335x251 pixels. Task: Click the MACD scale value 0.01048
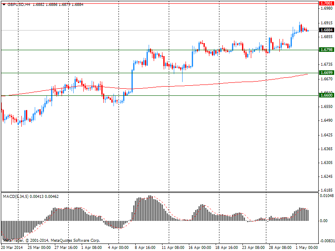327,195
